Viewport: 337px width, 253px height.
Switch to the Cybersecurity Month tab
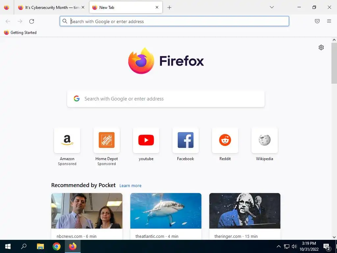point(51,7)
